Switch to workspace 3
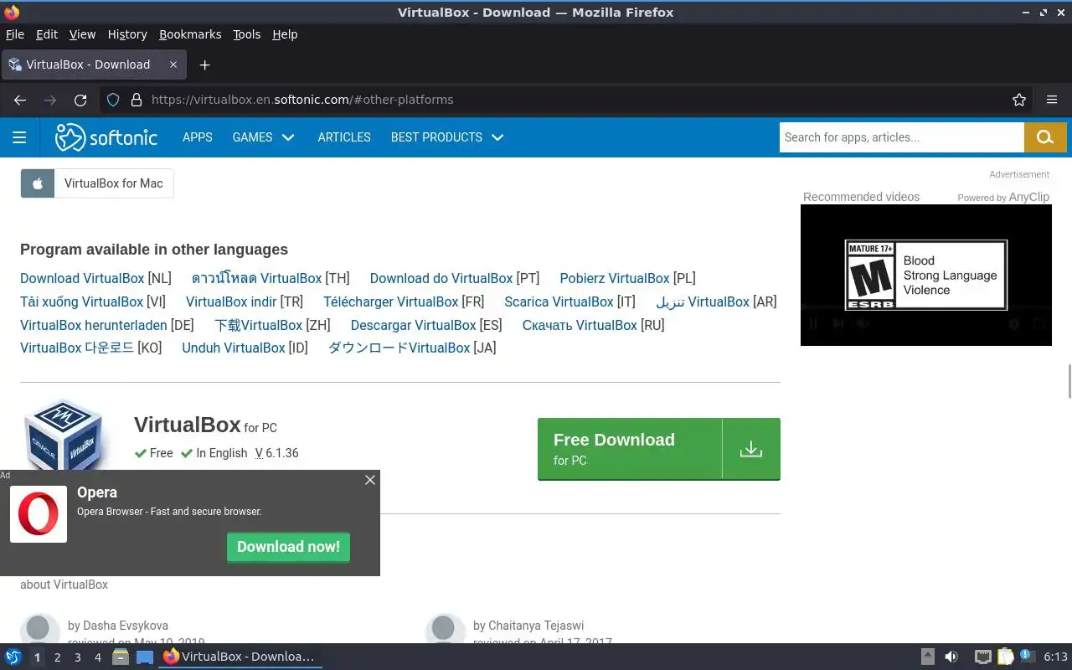The width and height of the screenshot is (1072, 670). (x=78, y=657)
